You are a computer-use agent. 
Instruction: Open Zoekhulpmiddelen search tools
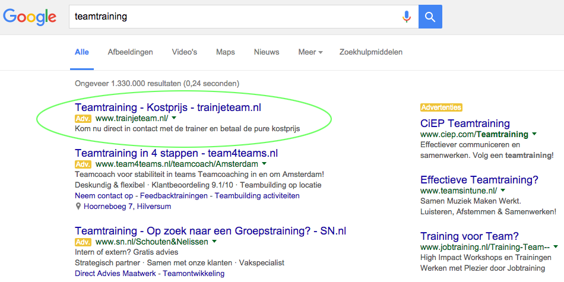(x=371, y=52)
